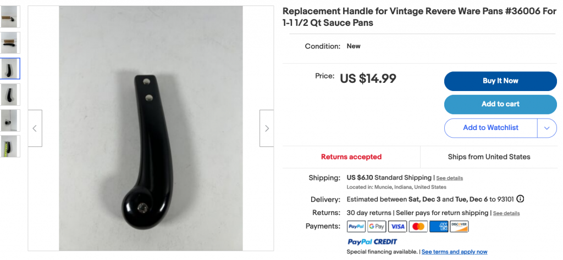The height and width of the screenshot is (260, 563).
Task: Click the Visa card icon
Action: point(398,227)
